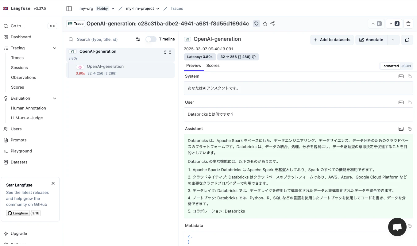The height and width of the screenshot is (246, 417).
Task: Star this trace with the star icon
Action: [x=265, y=24]
